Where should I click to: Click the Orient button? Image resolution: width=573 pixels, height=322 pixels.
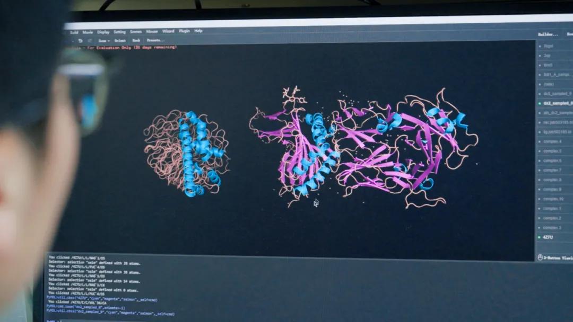pyautogui.click(x=120, y=40)
